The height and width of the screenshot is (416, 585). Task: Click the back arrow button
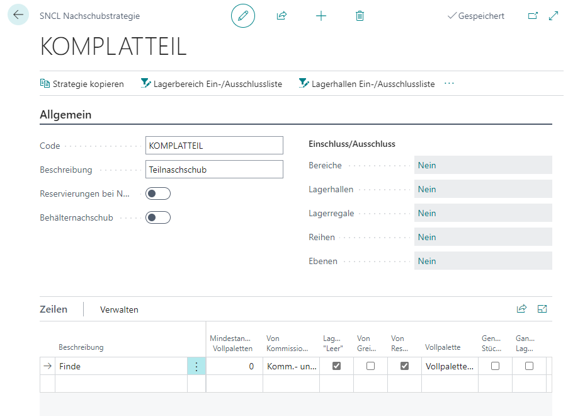(18, 15)
